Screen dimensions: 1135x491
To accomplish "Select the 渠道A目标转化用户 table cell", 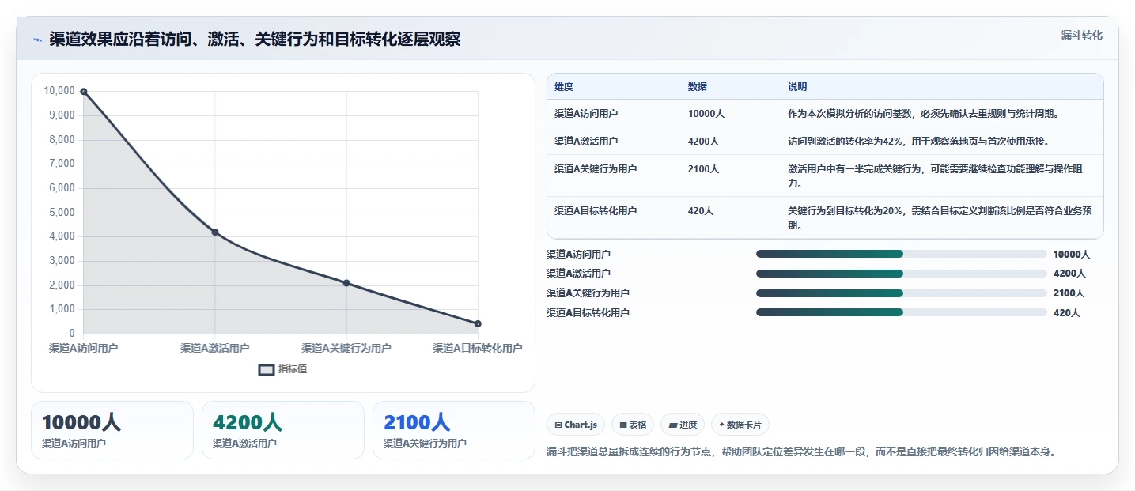I will 596,210.
